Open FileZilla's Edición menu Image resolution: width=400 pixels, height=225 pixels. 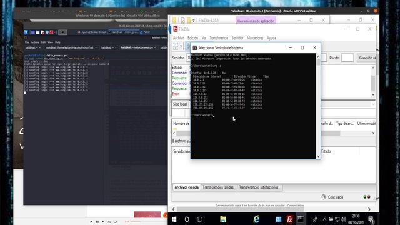(192, 38)
